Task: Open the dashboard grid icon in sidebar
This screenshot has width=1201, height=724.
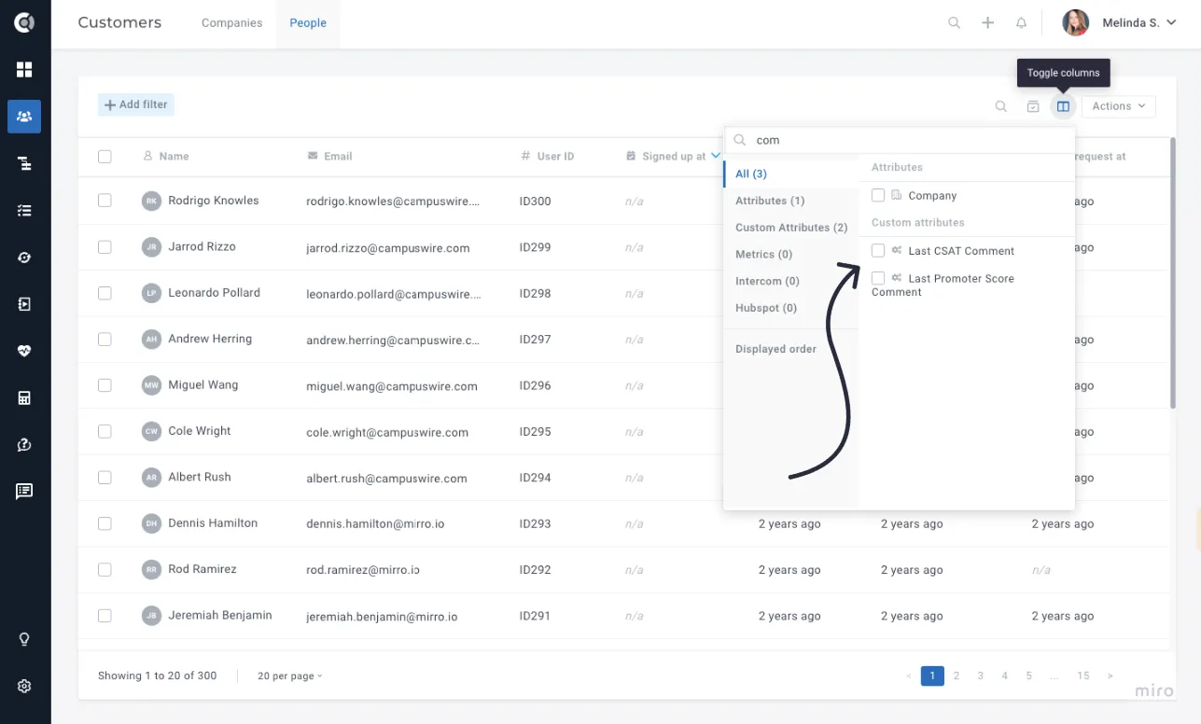Action: 24,70
